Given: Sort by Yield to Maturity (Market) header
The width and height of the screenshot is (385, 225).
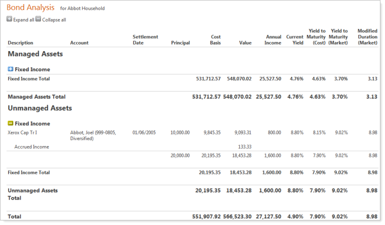Looking at the screenshot, I should click(x=338, y=37).
